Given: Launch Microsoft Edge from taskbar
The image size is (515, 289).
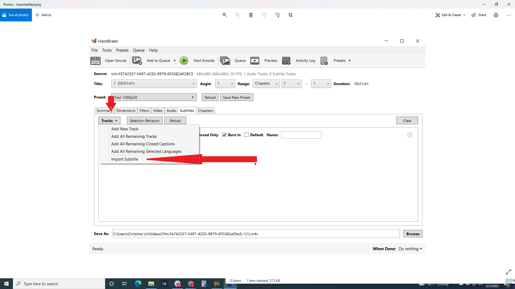Looking at the screenshot, I should [x=138, y=283].
